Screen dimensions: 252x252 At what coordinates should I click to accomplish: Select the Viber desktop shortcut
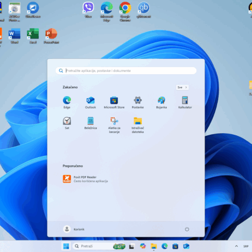(88, 10)
